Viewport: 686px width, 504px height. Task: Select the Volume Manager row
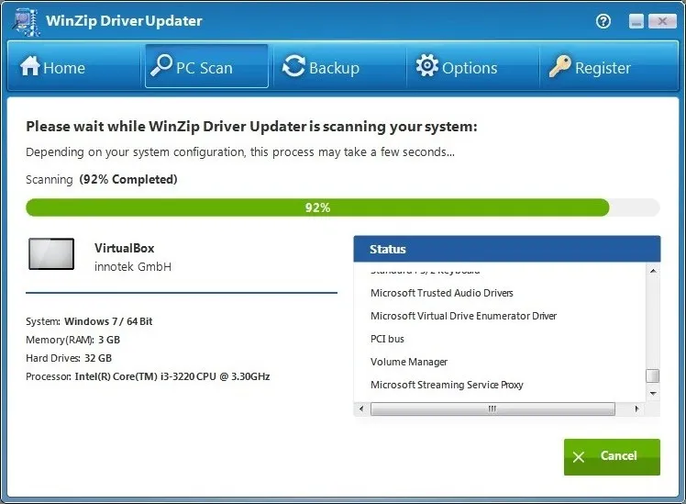tap(409, 362)
